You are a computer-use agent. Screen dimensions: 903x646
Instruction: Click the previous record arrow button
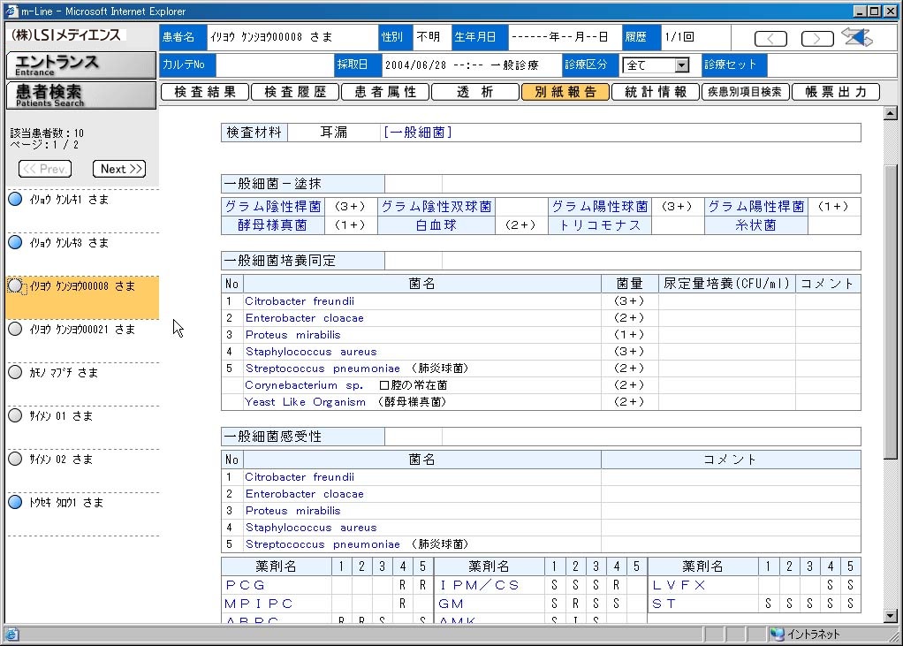pyautogui.click(x=770, y=39)
